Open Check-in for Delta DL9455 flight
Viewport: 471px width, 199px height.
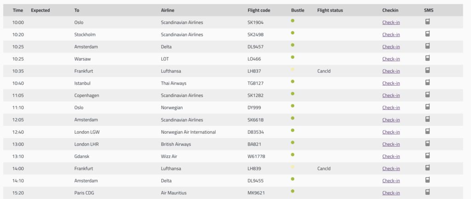[x=391, y=181]
